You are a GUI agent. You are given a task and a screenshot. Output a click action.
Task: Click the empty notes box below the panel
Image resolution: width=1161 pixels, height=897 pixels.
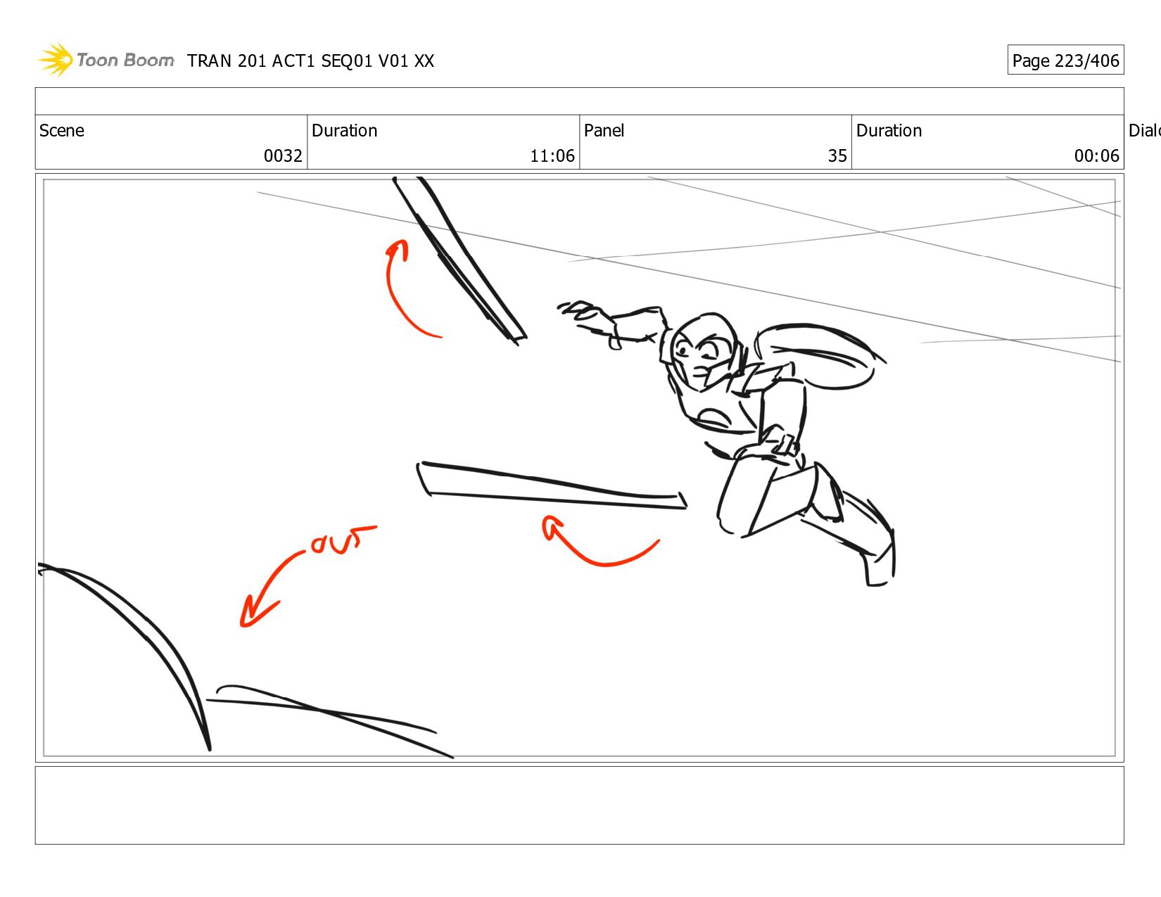pyautogui.click(x=579, y=806)
